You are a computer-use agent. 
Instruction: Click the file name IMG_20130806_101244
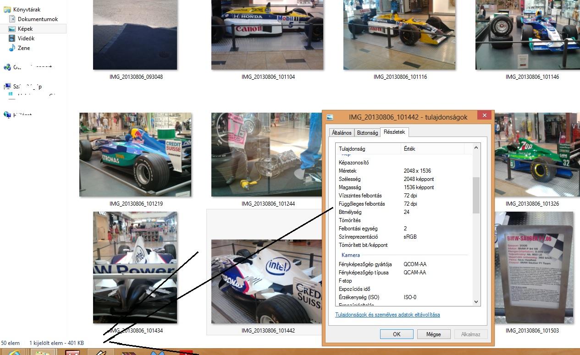pos(268,204)
